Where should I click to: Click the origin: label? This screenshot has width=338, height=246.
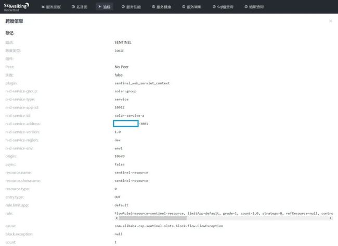tap(11, 156)
